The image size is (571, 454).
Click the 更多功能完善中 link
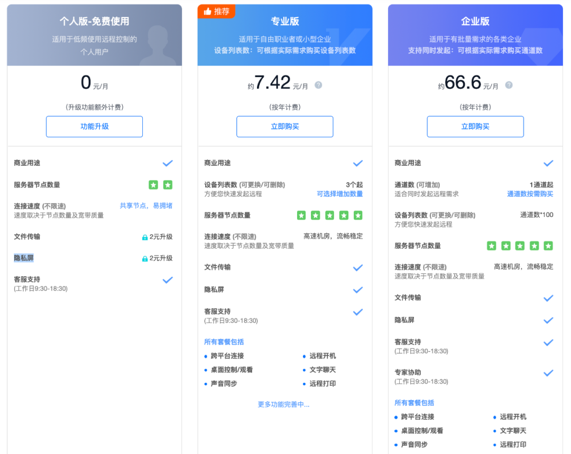(x=284, y=404)
